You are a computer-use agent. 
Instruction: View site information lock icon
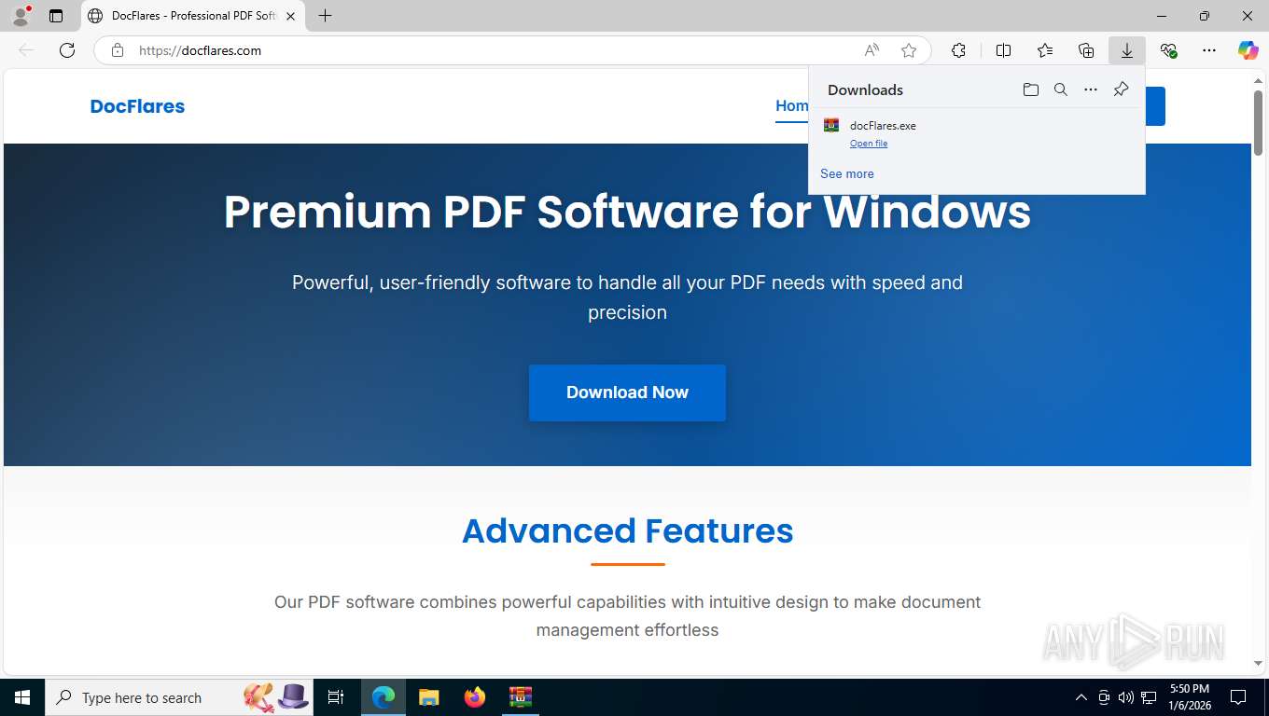click(118, 50)
